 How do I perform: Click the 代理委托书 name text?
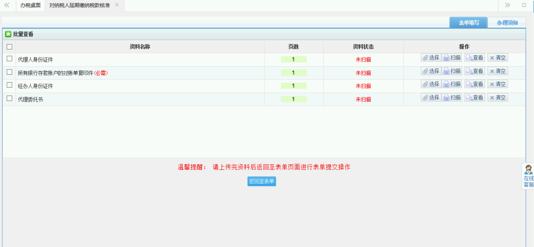click(x=30, y=99)
